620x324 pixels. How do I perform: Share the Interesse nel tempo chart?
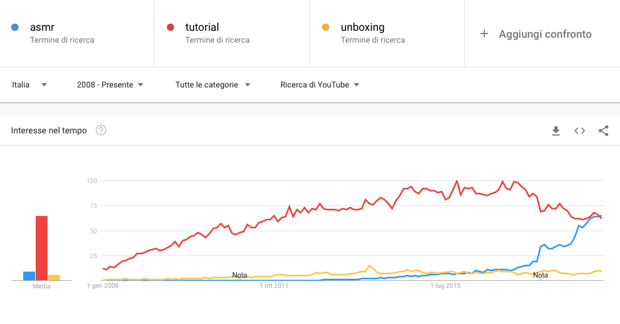coord(603,131)
